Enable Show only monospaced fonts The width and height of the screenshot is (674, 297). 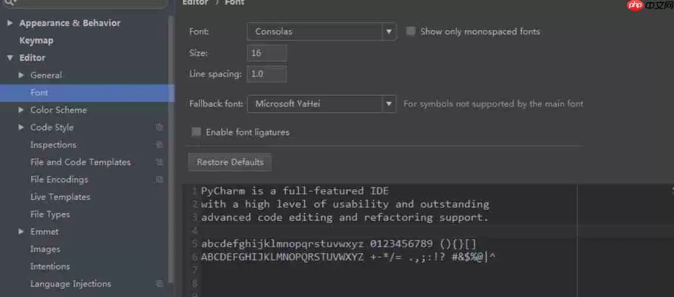coord(411,31)
